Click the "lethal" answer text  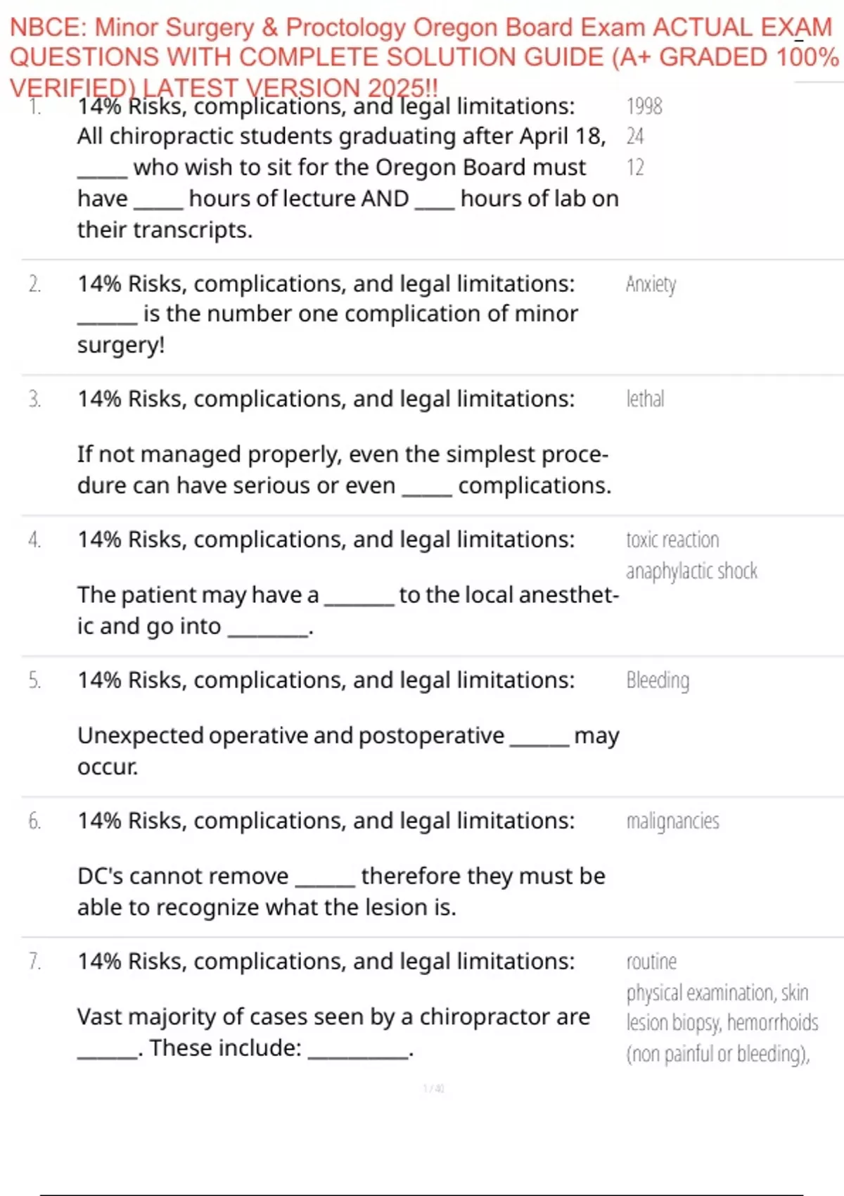645,399
